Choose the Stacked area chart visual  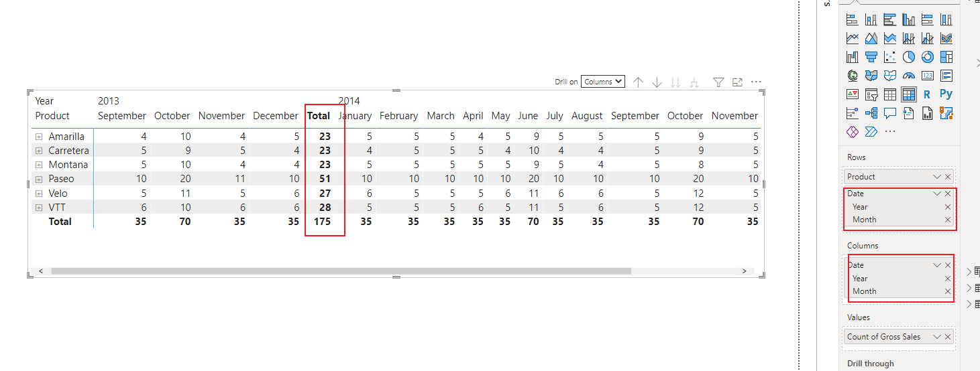[890, 38]
